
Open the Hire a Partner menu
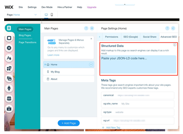point(65,7)
